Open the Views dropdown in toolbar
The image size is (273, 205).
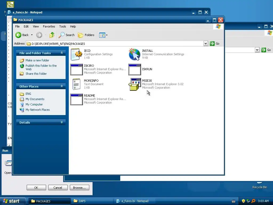[103, 35]
